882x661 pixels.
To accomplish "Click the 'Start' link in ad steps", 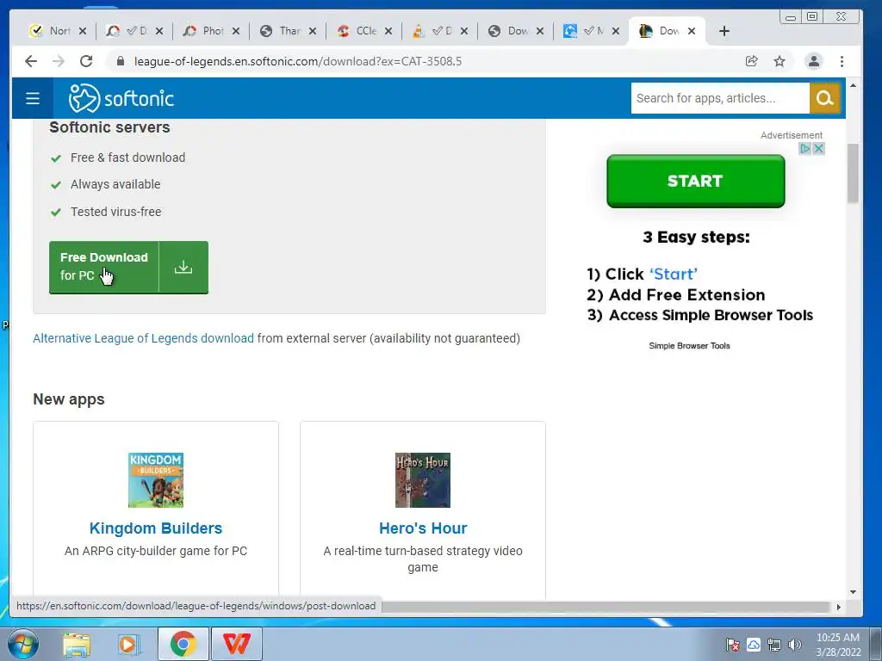I will click(674, 275).
